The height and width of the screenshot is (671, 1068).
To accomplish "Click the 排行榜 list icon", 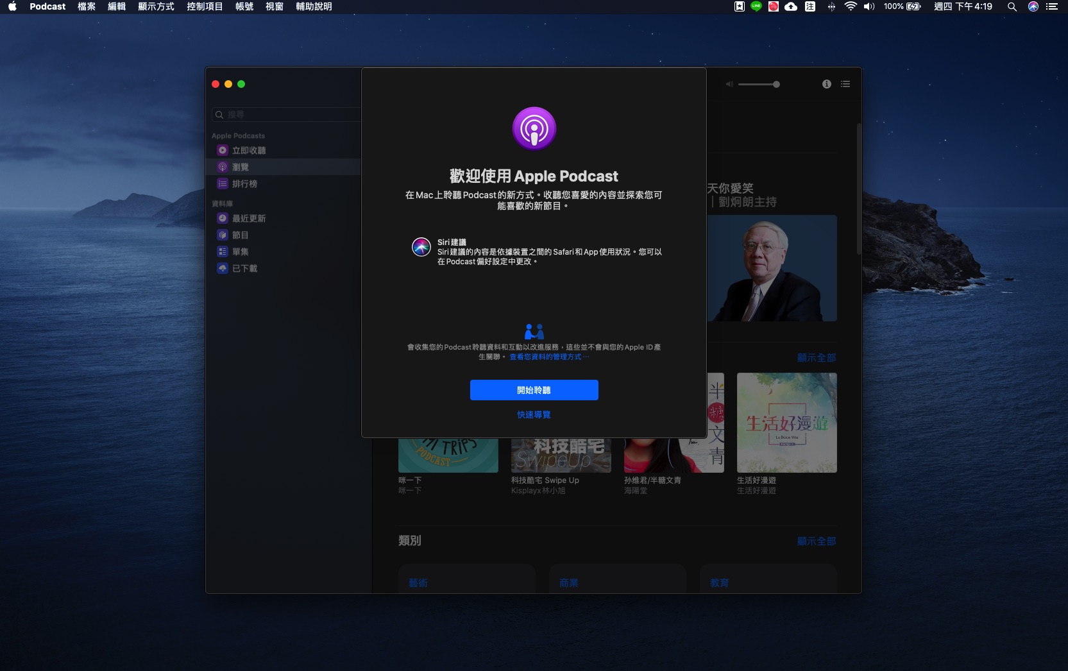I will point(223,183).
